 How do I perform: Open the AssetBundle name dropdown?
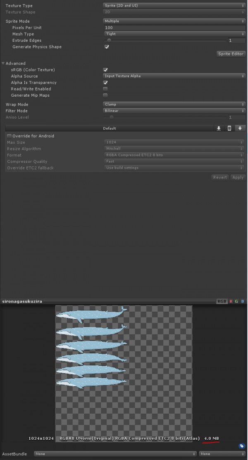[x=115, y=454]
